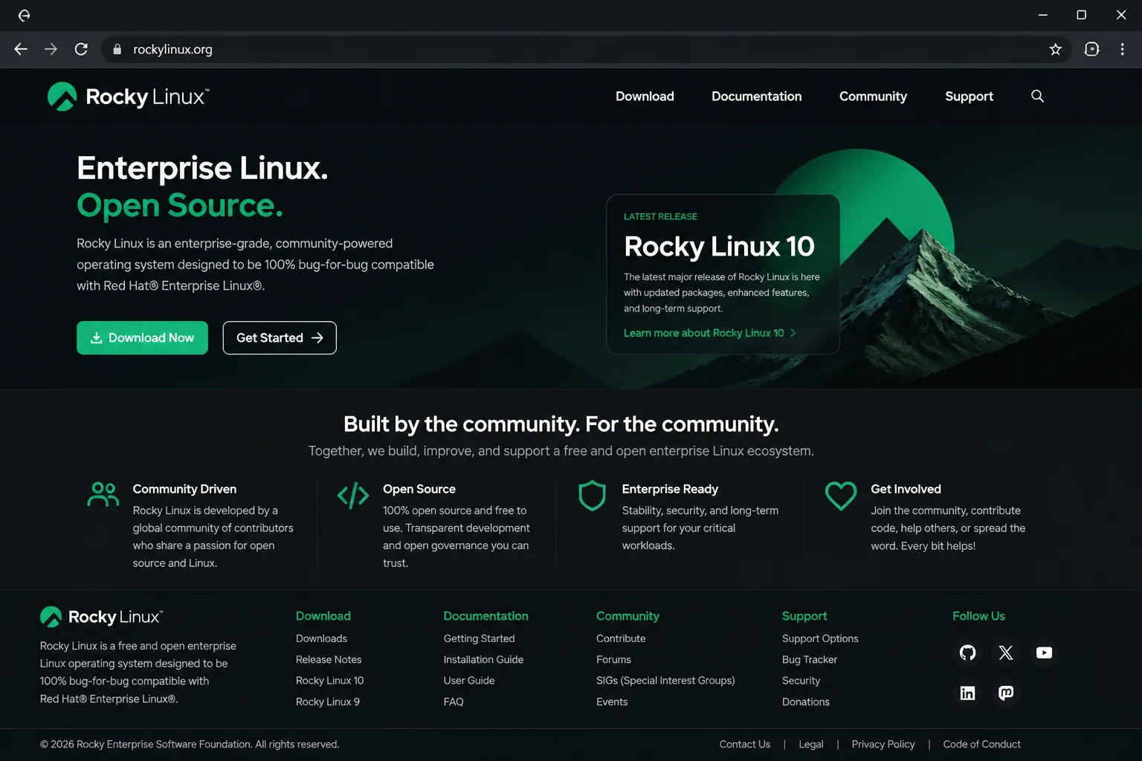Screen dimensions: 1142x761
Task: Open the browser extensions icon
Action: [1091, 49]
